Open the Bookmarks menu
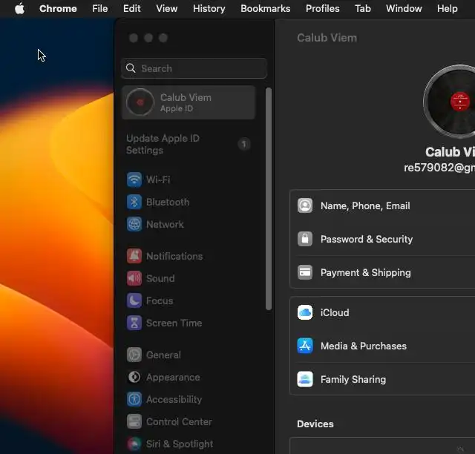This screenshot has width=475, height=454. [x=266, y=8]
